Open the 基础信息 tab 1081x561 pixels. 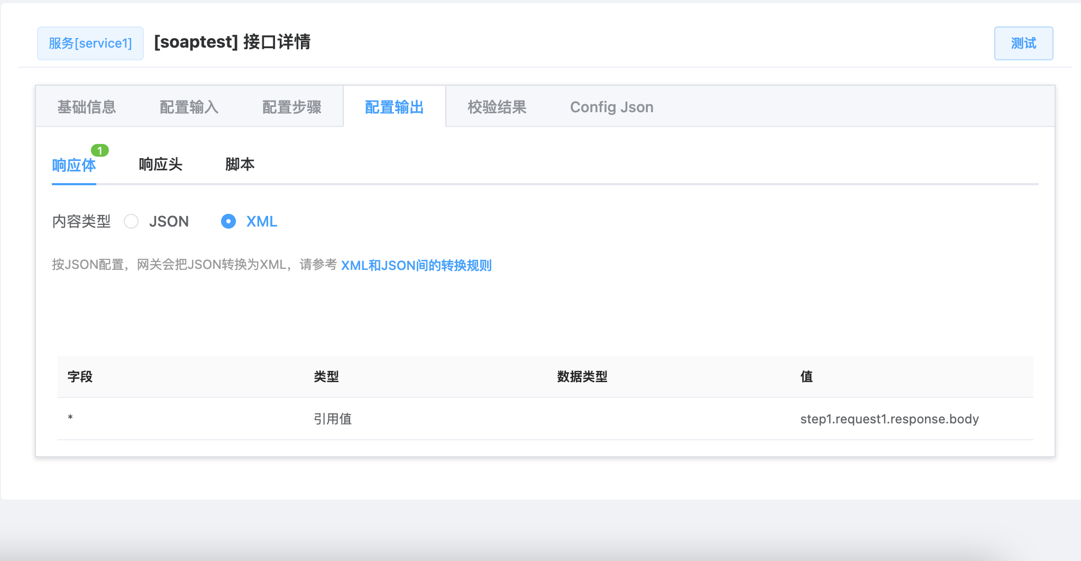click(x=87, y=107)
